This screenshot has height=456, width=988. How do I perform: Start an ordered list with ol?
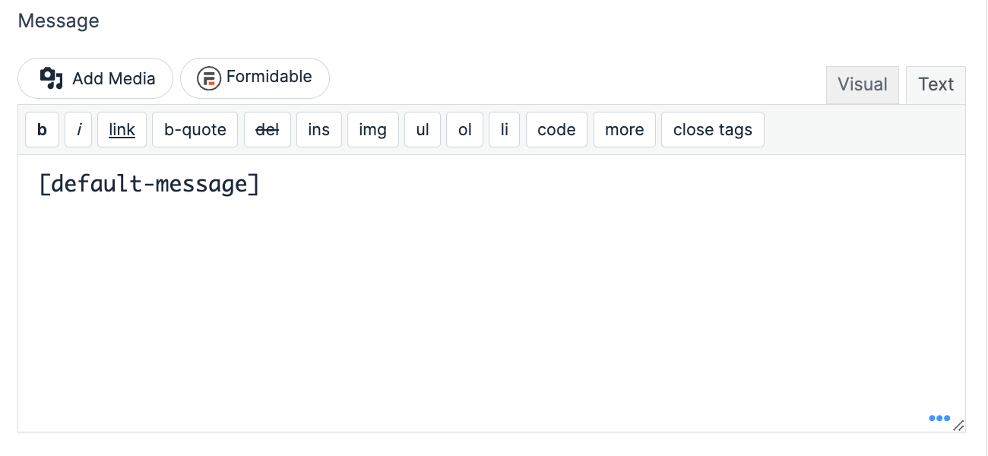click(464, 129)
